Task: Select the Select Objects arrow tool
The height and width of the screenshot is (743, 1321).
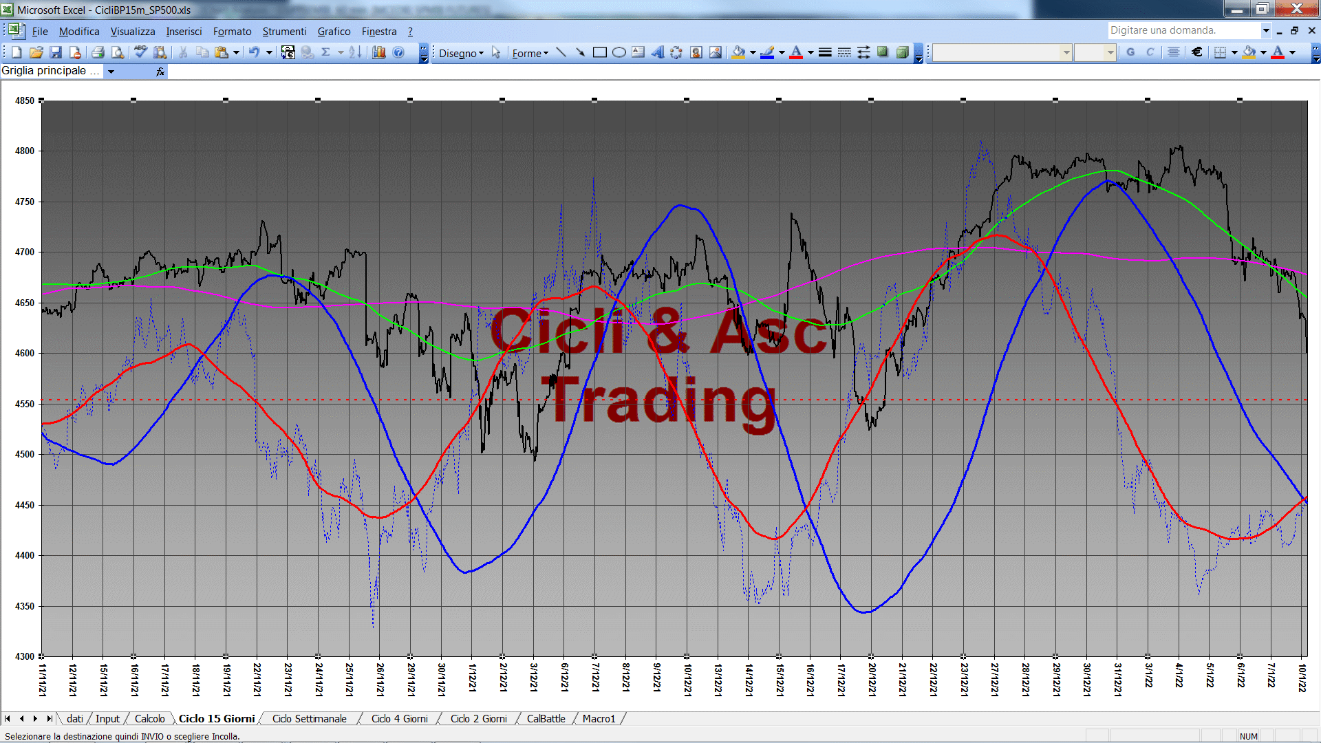Action: (x=496, y=52)
